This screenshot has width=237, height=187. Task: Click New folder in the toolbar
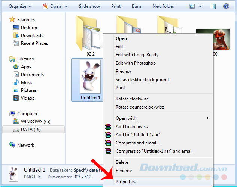click(x=163, y=6)
